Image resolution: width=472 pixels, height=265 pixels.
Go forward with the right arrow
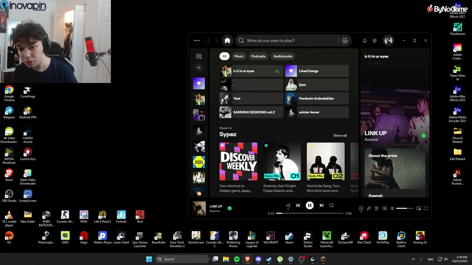coord(217,40)
